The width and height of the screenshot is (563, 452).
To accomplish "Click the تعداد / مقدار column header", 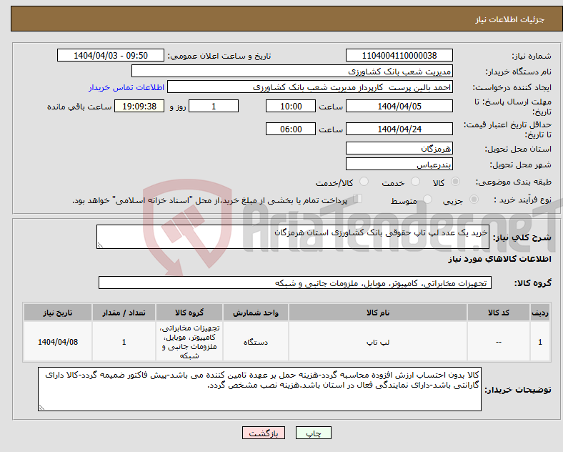I will tap(124, 313).
